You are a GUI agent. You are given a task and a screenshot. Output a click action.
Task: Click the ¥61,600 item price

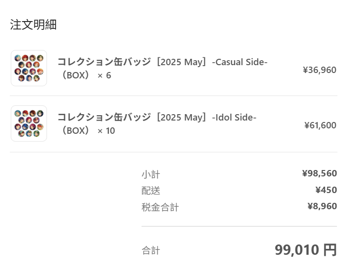[x=320, y=125]
